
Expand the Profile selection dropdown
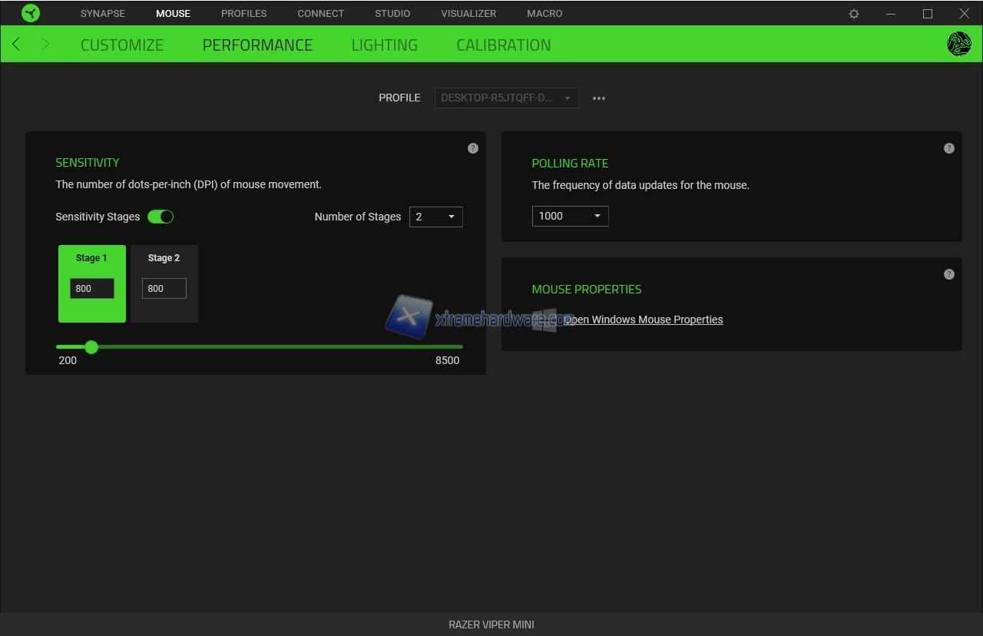point(506,98)
